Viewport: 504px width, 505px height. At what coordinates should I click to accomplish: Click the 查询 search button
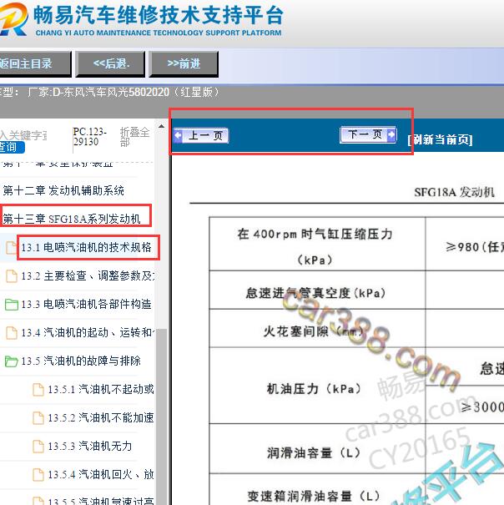click(x=12, y=147)
